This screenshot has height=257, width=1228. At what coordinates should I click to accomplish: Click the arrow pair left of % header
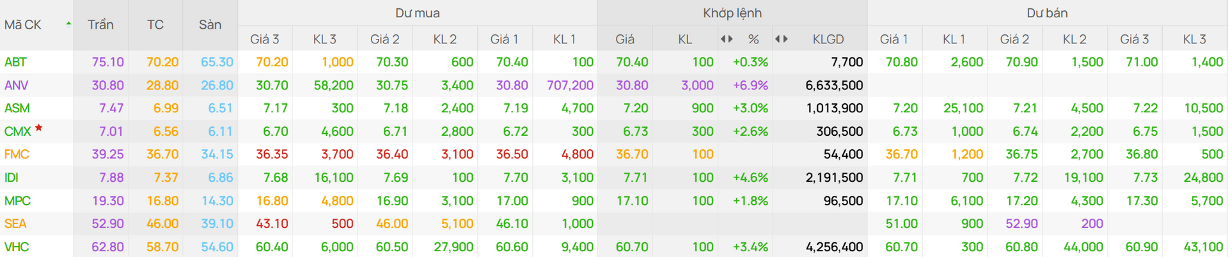pos(727,39)
